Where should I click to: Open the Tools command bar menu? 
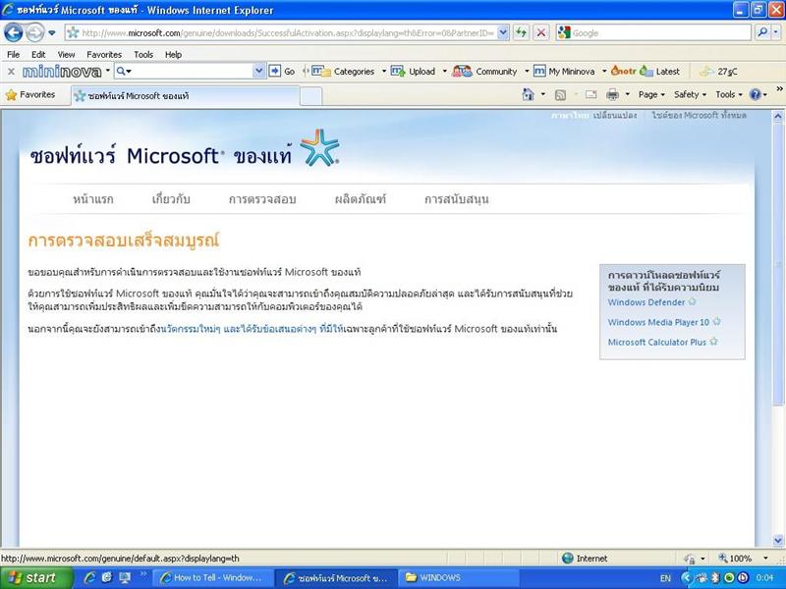(x=728, y=94)
